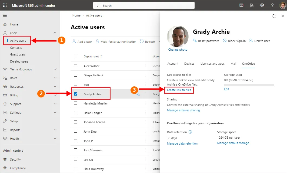
Task: Collapse the Users section chevron
Action: point(55,33)
